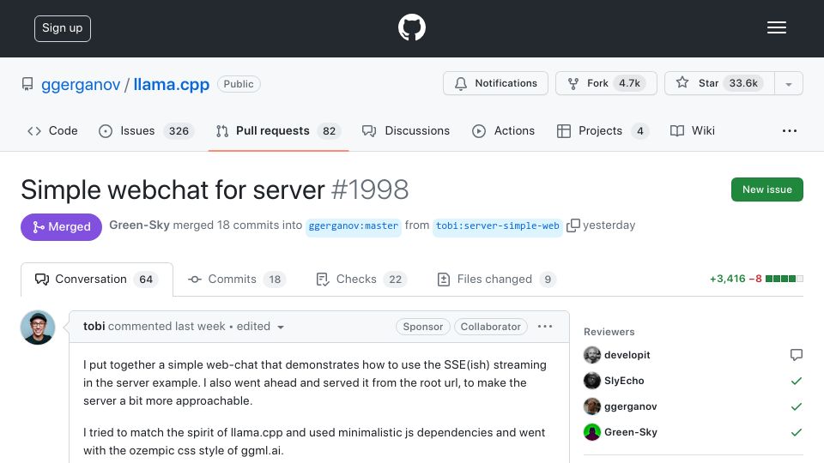Open the ggerganov:master base branch link
The width and height of the screenshot is (824, 463).
pos(353,226)
